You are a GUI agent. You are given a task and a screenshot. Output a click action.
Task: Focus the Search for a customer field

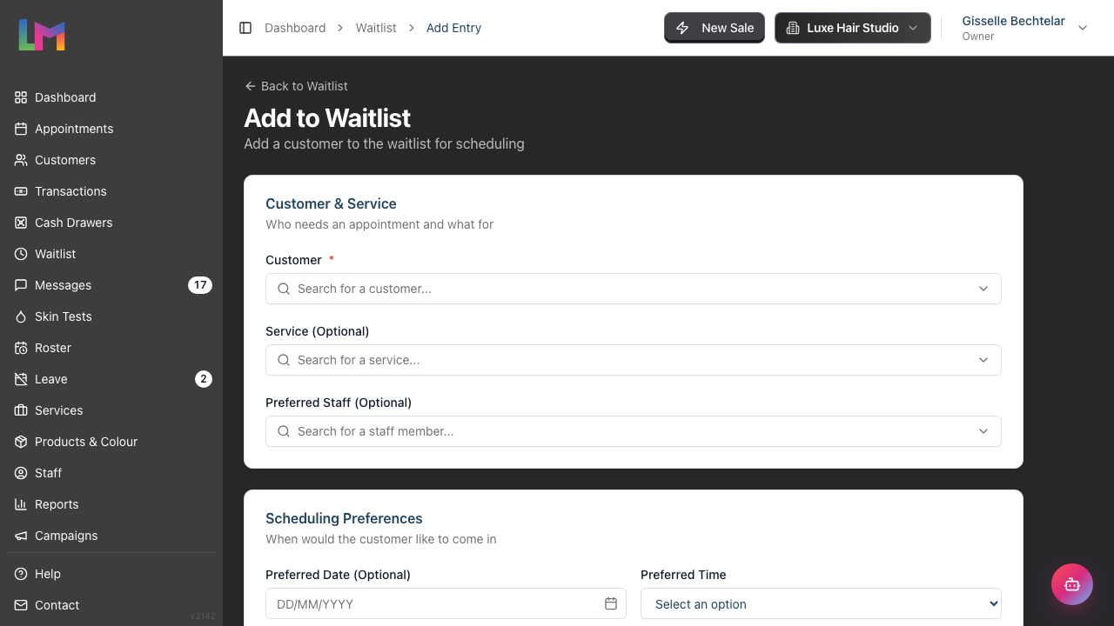click(x=634, y=289)
